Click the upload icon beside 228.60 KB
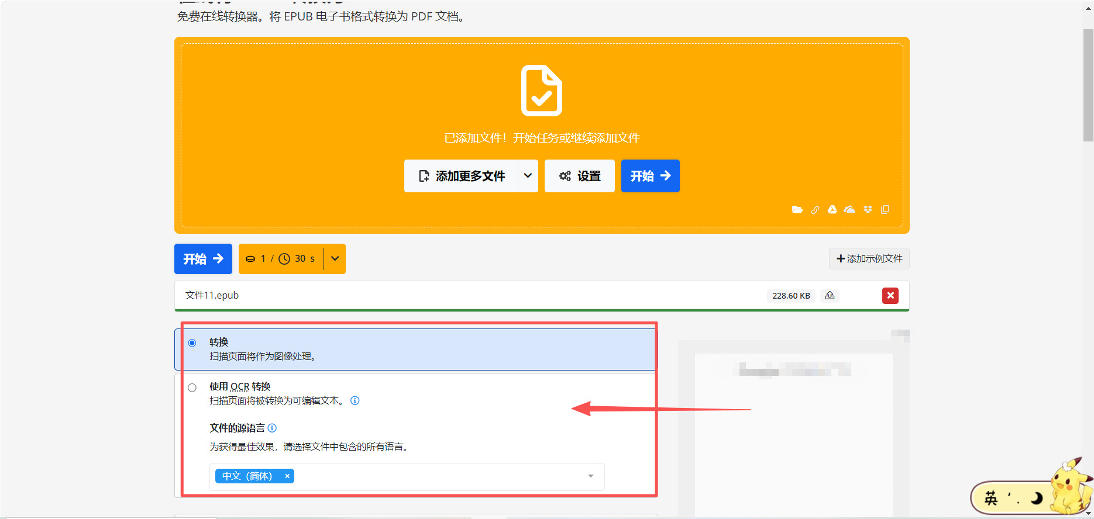The width and height of the screenshot is (1094, 519). 830,296
